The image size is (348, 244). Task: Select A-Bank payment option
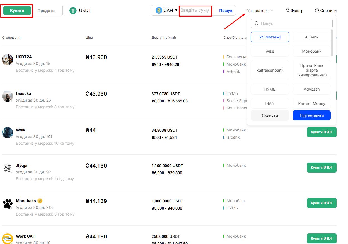(x=312, y=37)
